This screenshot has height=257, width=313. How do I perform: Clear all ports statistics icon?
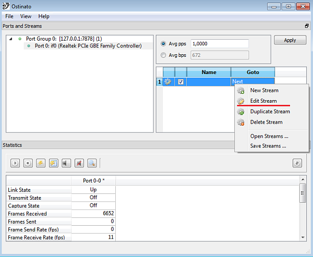pyautogui.click(x=53, y=163)
